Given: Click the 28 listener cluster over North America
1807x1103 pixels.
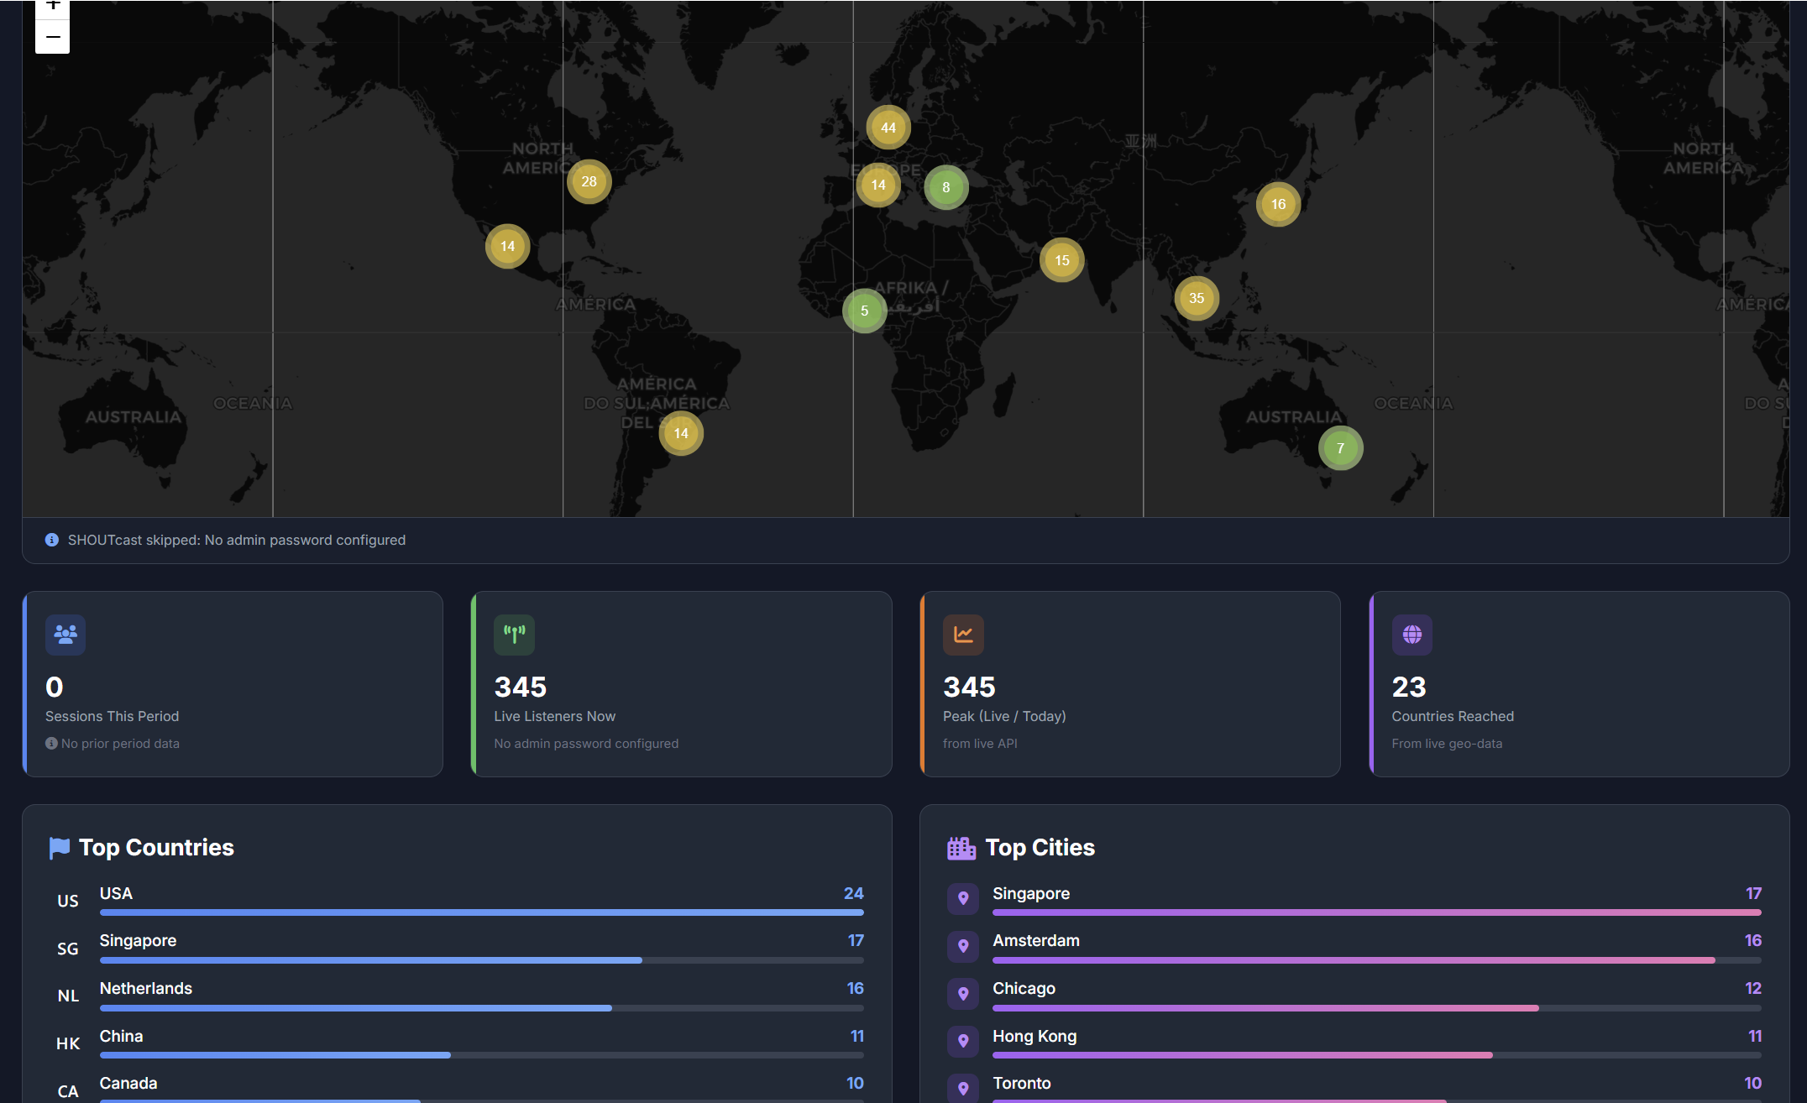Looking at the screenshot, I should [x=589, y=180].
